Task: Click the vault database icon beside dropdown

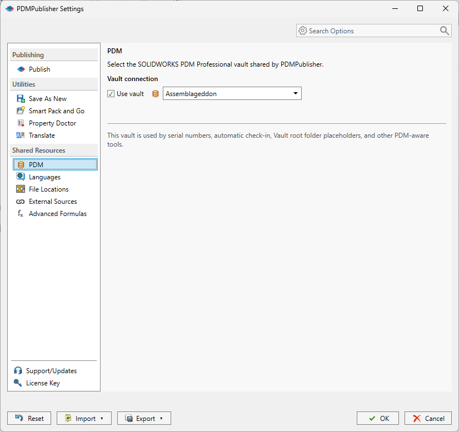Action: point(156,94)
